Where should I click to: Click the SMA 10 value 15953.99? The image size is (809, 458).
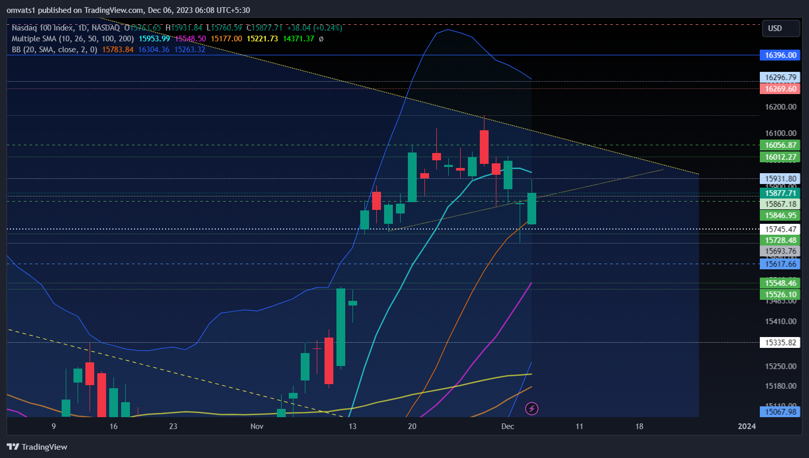point(154,39)
